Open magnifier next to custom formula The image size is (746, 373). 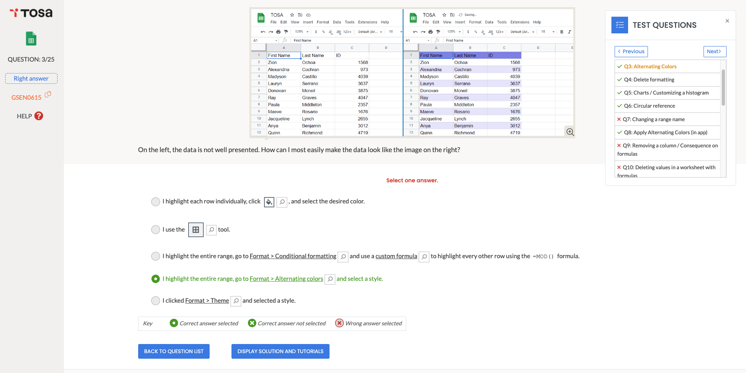pyautogui.click(x=424, y=257)
